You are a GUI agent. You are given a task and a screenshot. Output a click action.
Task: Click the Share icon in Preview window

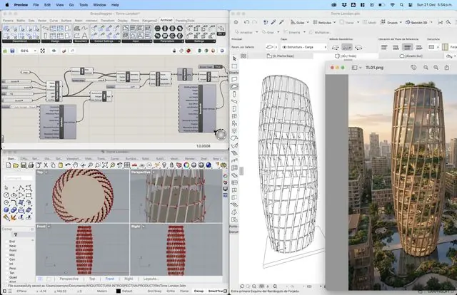447,68
